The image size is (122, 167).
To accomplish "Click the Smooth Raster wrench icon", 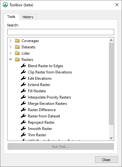I will [23, 129].
